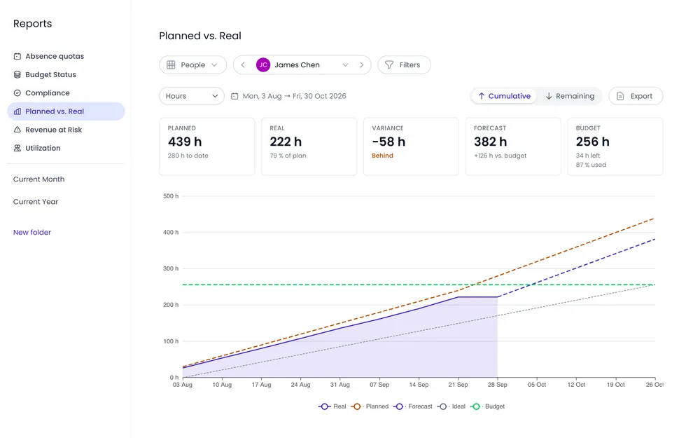Click the 05 Oct axis label
Image resolution: width=700 pixels, height=438 pixels.
click(537, 384)
